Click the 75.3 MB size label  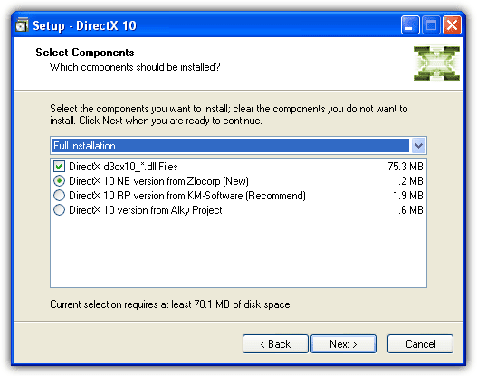tap(405, 167)
